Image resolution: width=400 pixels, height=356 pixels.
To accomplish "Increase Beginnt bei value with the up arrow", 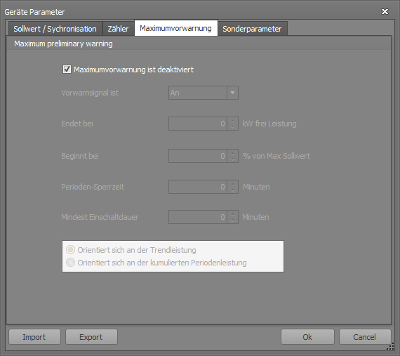I will [x=233, y=153].
